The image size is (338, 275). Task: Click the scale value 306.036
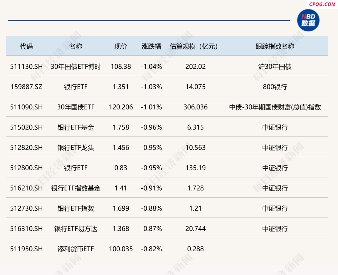tap(196, 107)
